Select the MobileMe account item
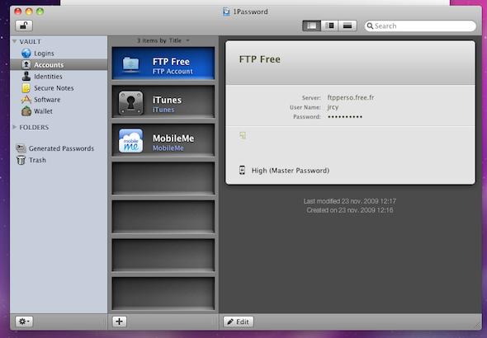The image size is (487, 338). coord(163,140)
